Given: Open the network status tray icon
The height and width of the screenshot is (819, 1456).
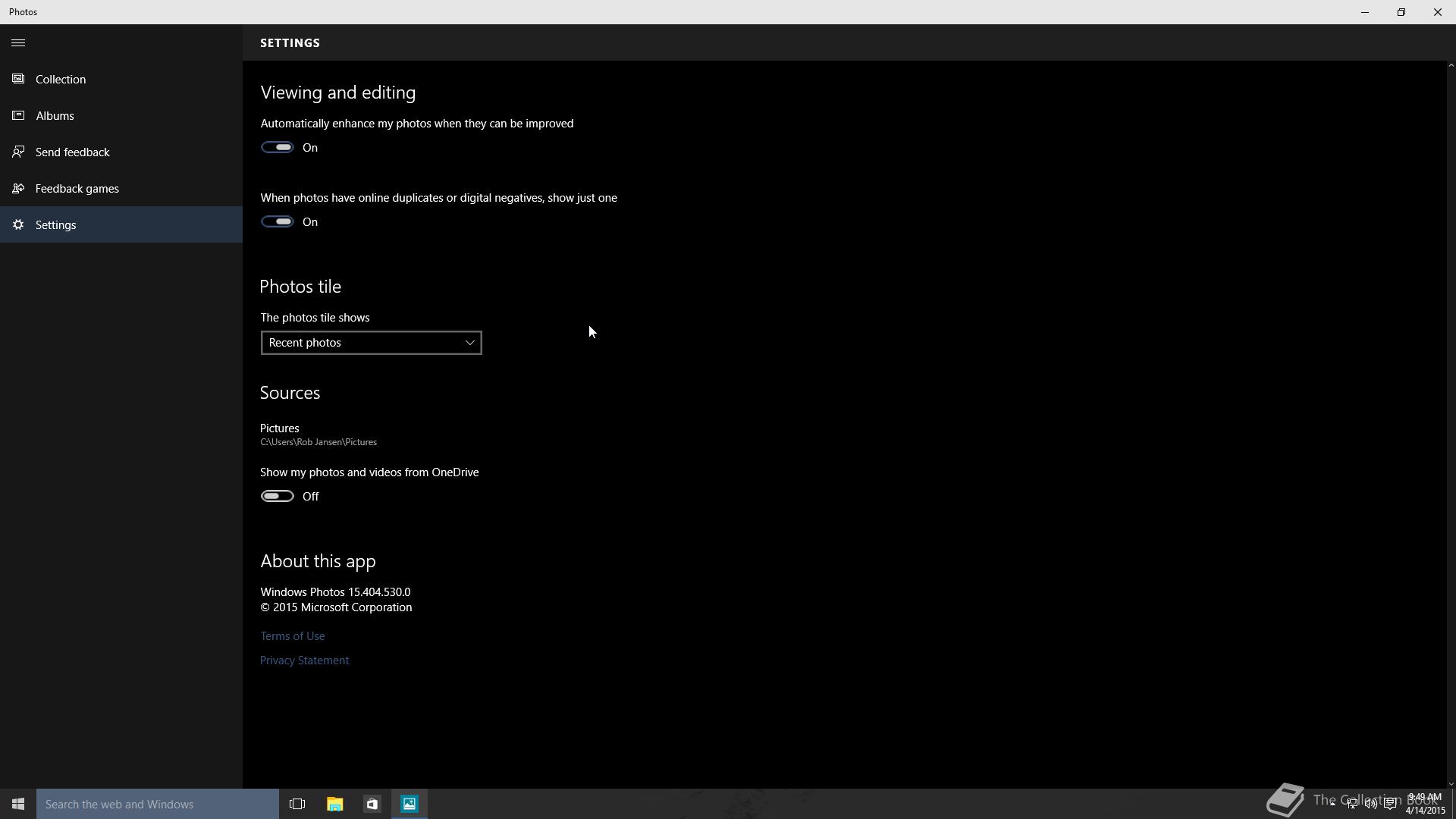Looking at the screenshot, I should pyautogui.click(x=1351, y=804).
